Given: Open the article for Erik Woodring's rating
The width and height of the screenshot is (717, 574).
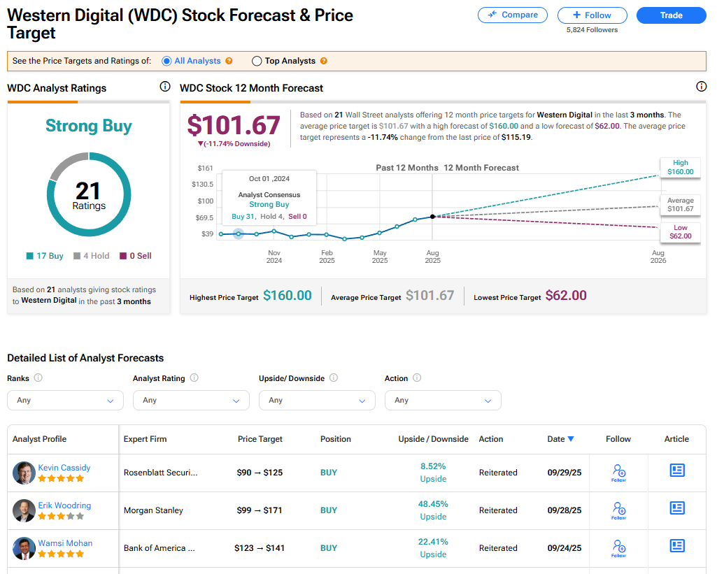Looking at the screenshot, I should pyautogui.click(x=677, y=508).
